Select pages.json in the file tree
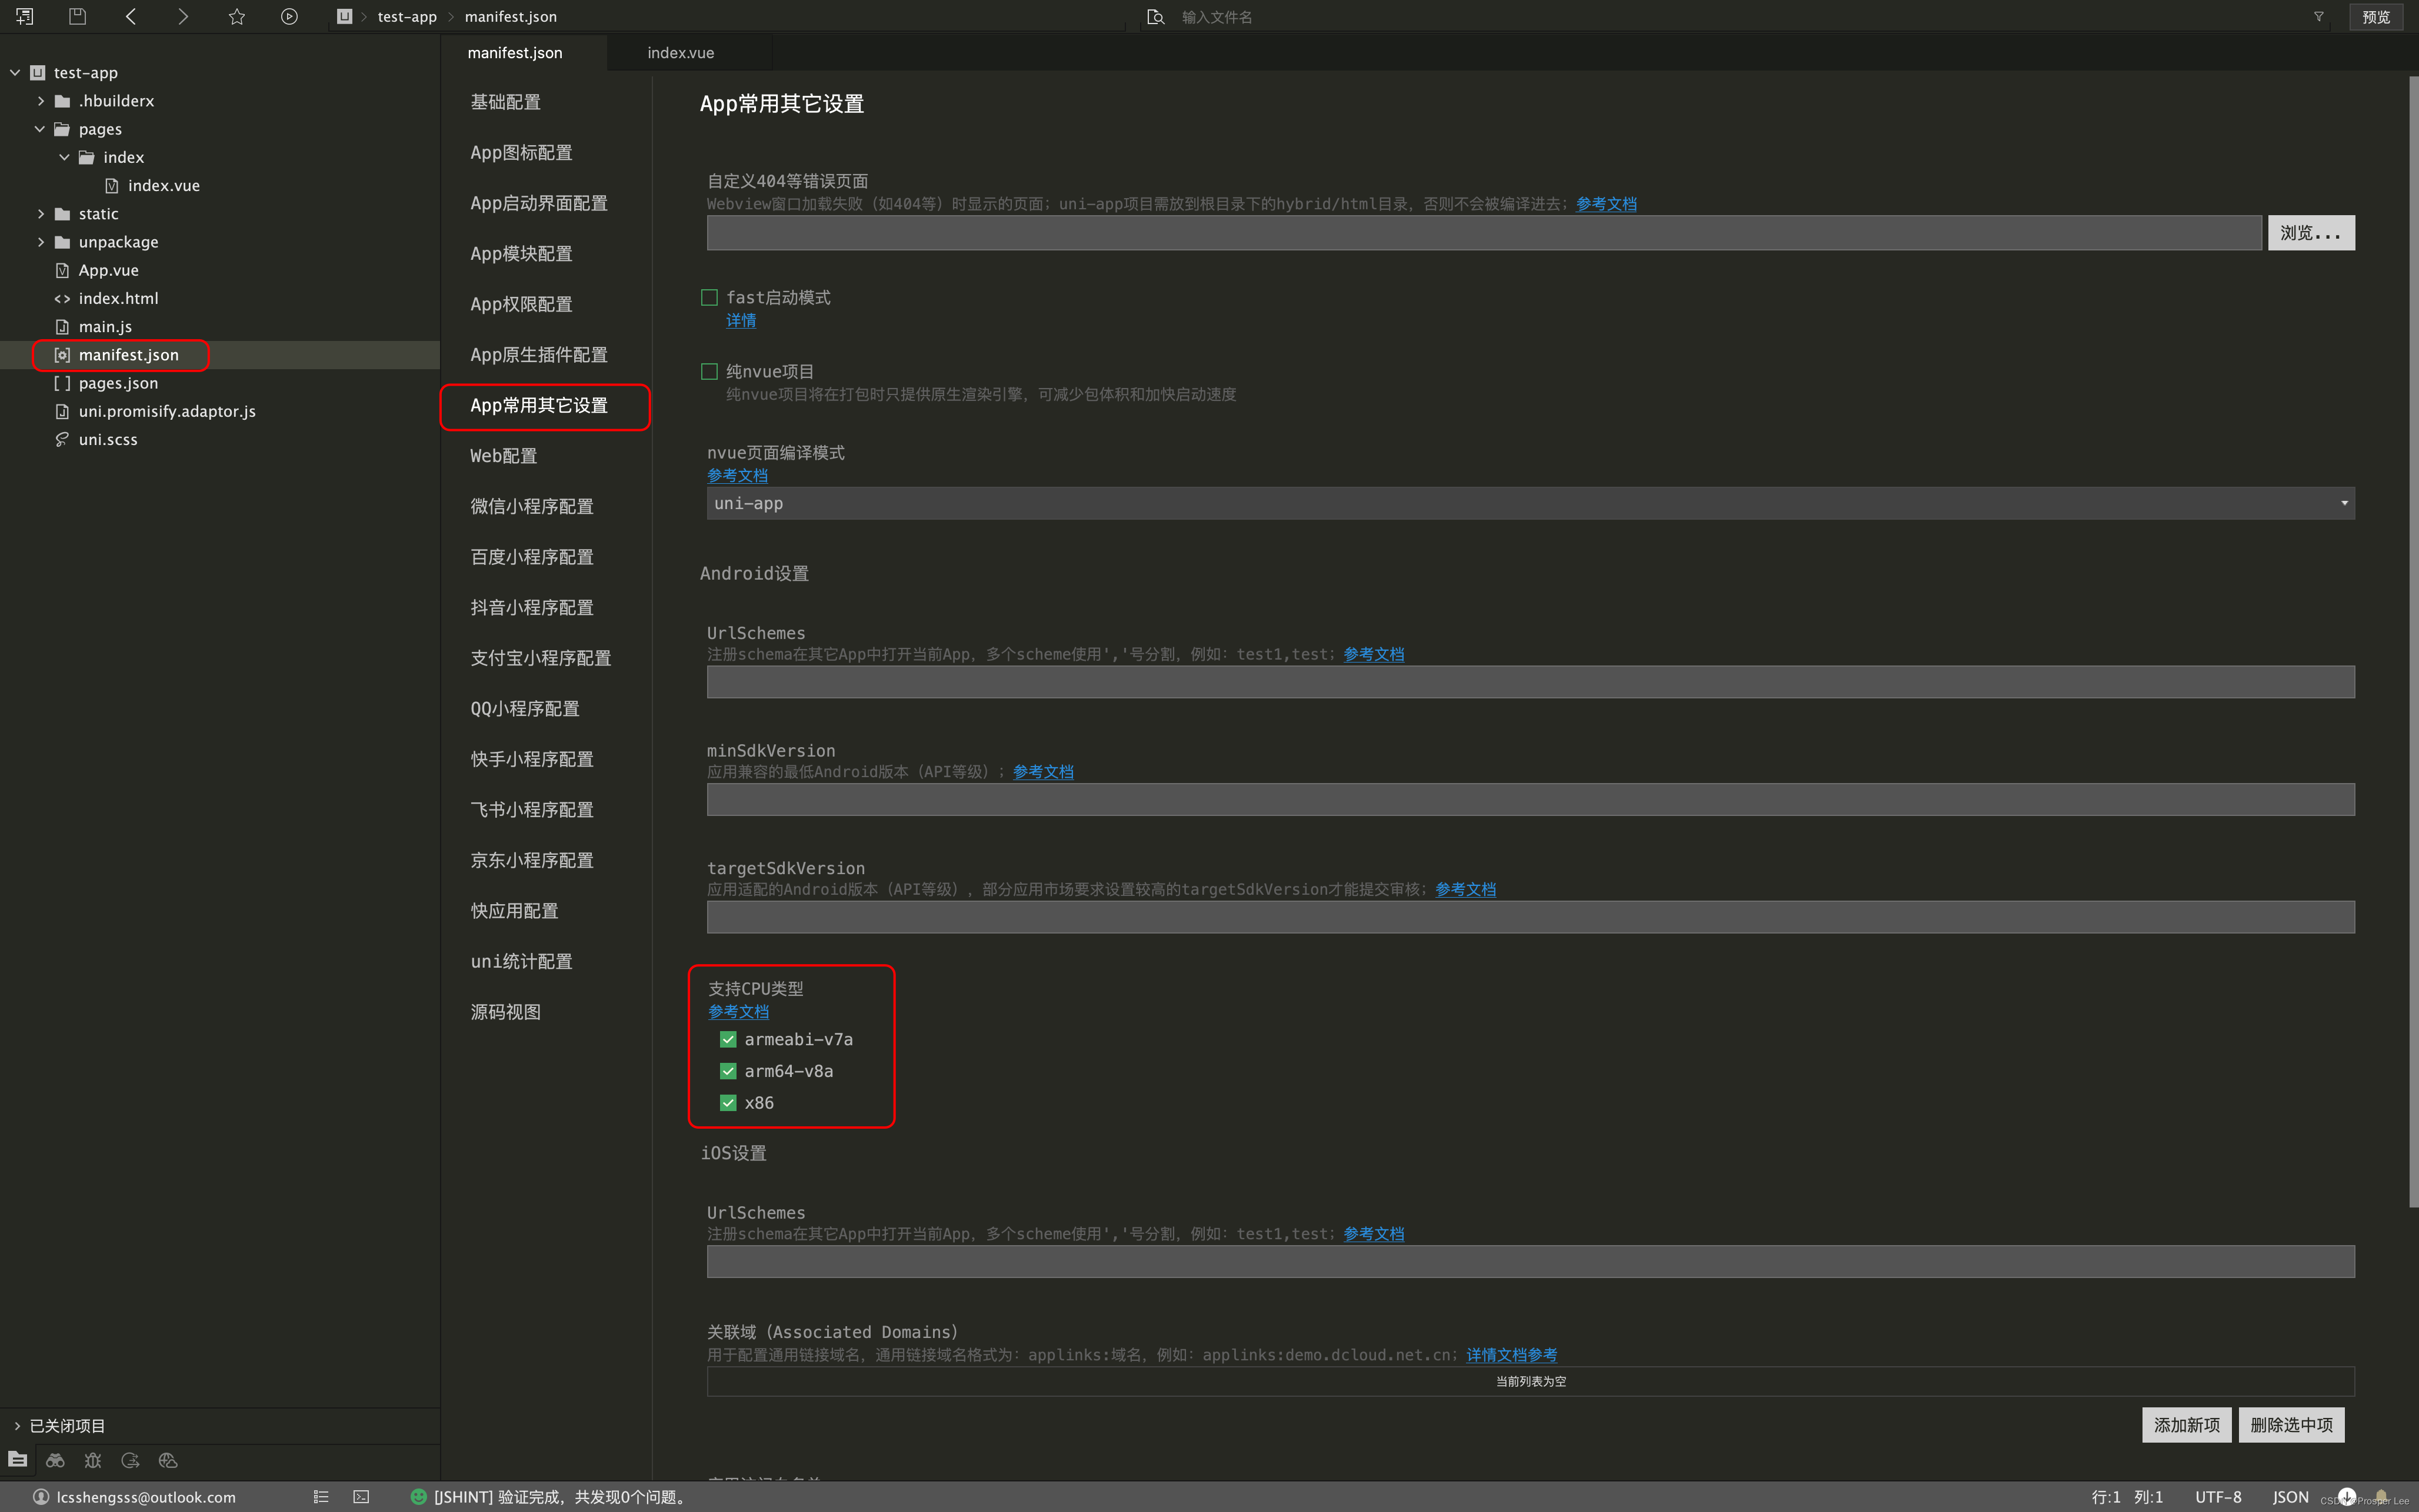This screenshot has width=2419, height=1512. point(118,383)
